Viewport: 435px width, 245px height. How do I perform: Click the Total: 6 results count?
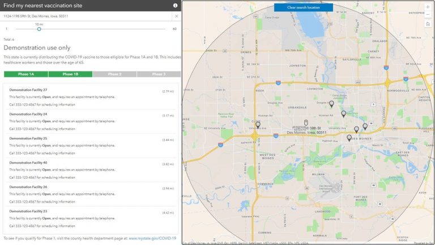[9, 40]
